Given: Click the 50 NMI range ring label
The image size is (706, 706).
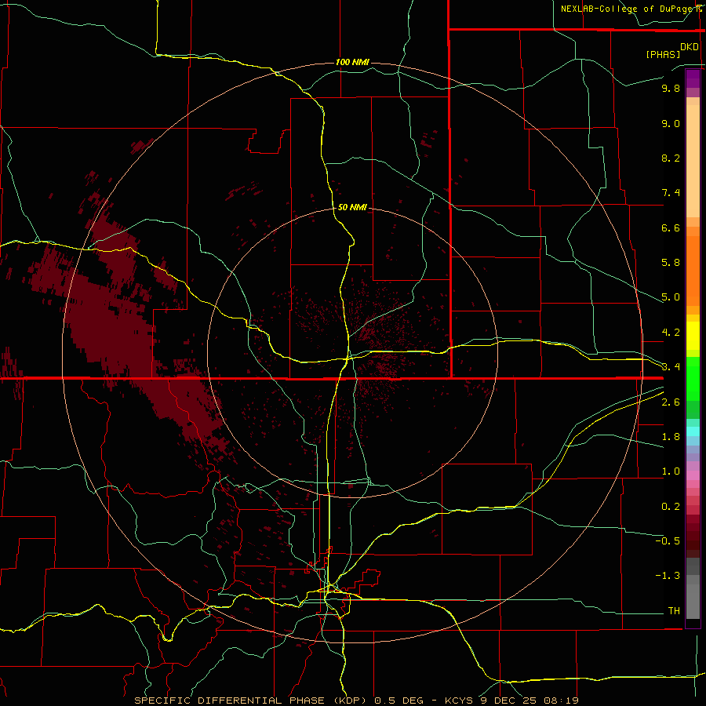Looking at the screenshot, I should click(352, 207).
